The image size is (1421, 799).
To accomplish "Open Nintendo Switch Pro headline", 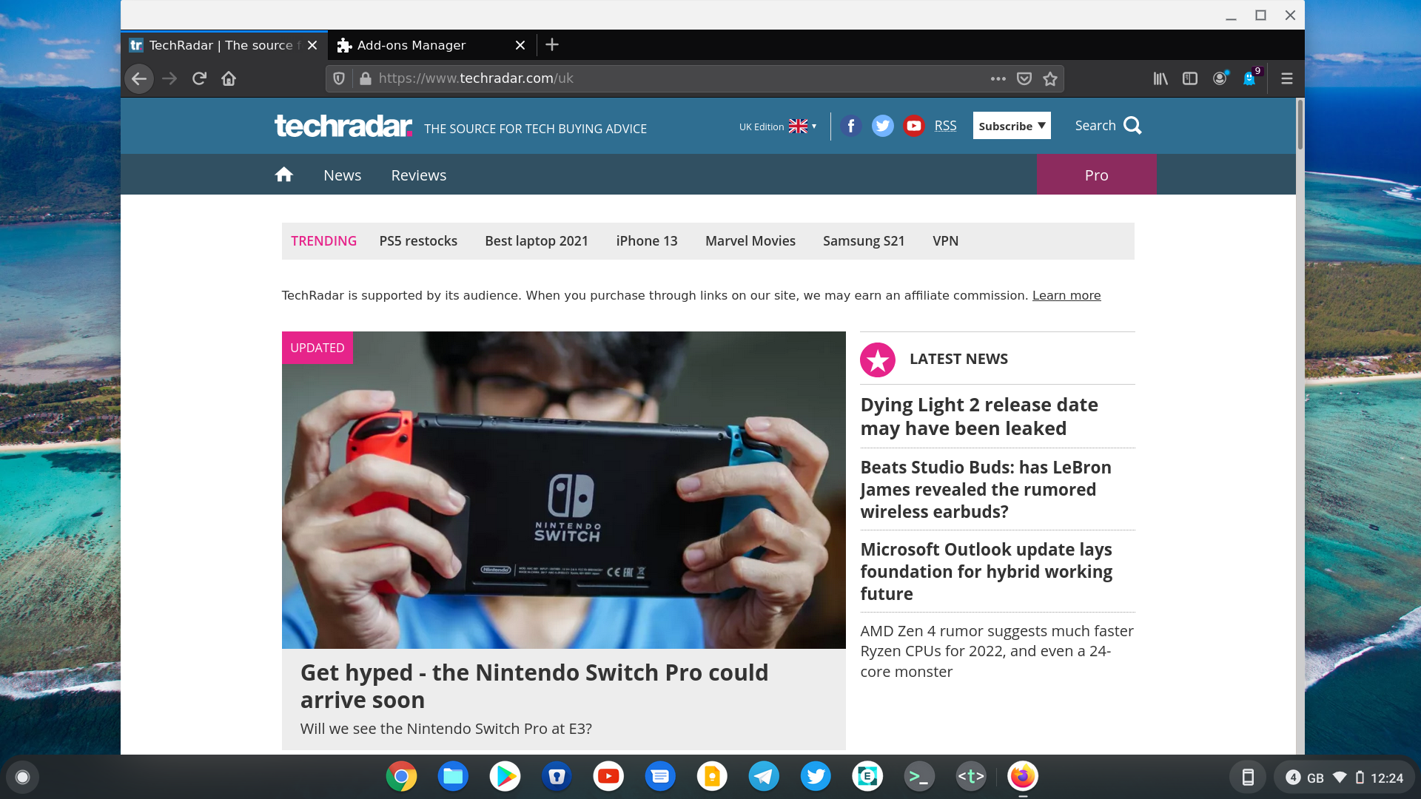I will [534, 687].
